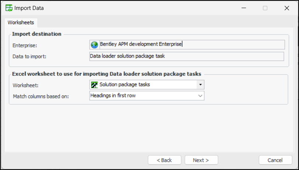Click the Match columns based on label
The image size is (299, 170).
[41, 96]
